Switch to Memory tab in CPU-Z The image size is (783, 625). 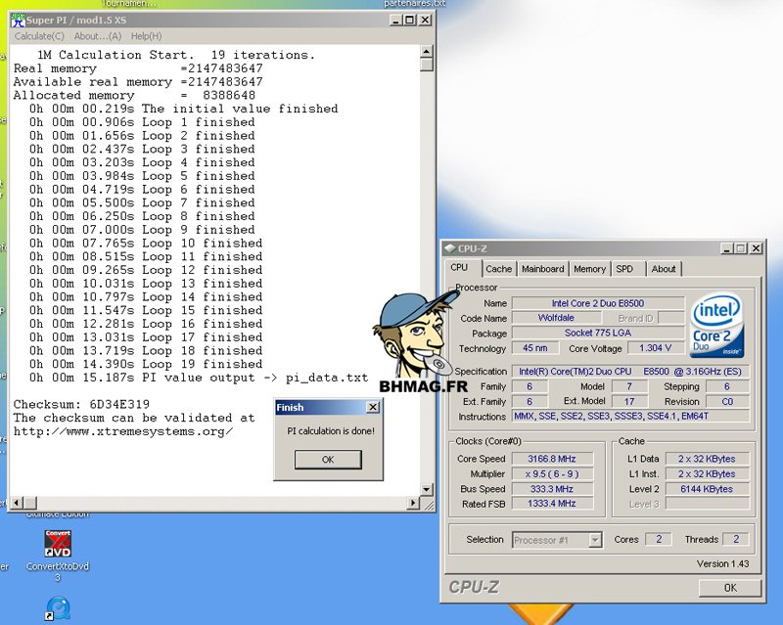pos(589,269)
